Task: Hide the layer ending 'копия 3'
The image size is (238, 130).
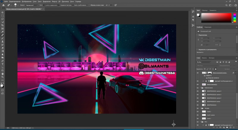Action: pyautogui.click(x=198, y=95)
